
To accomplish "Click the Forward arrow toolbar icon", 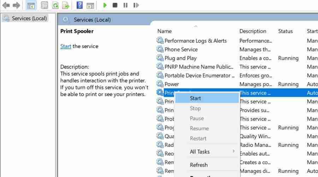I will click(x=16, y=5).
